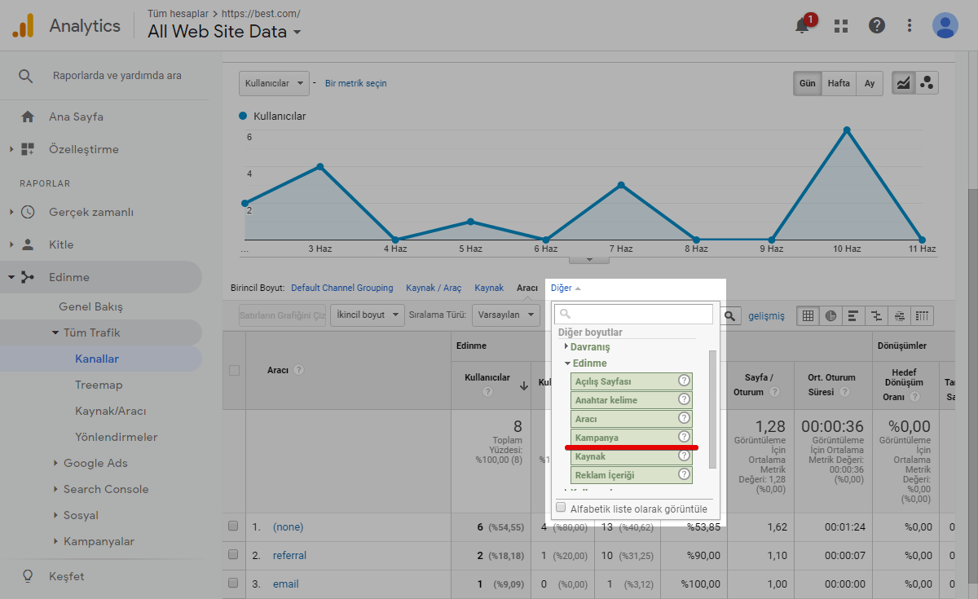Screen dimensions: 978x599
Task: Click the help question mark icon
Action: click(877, 25)
